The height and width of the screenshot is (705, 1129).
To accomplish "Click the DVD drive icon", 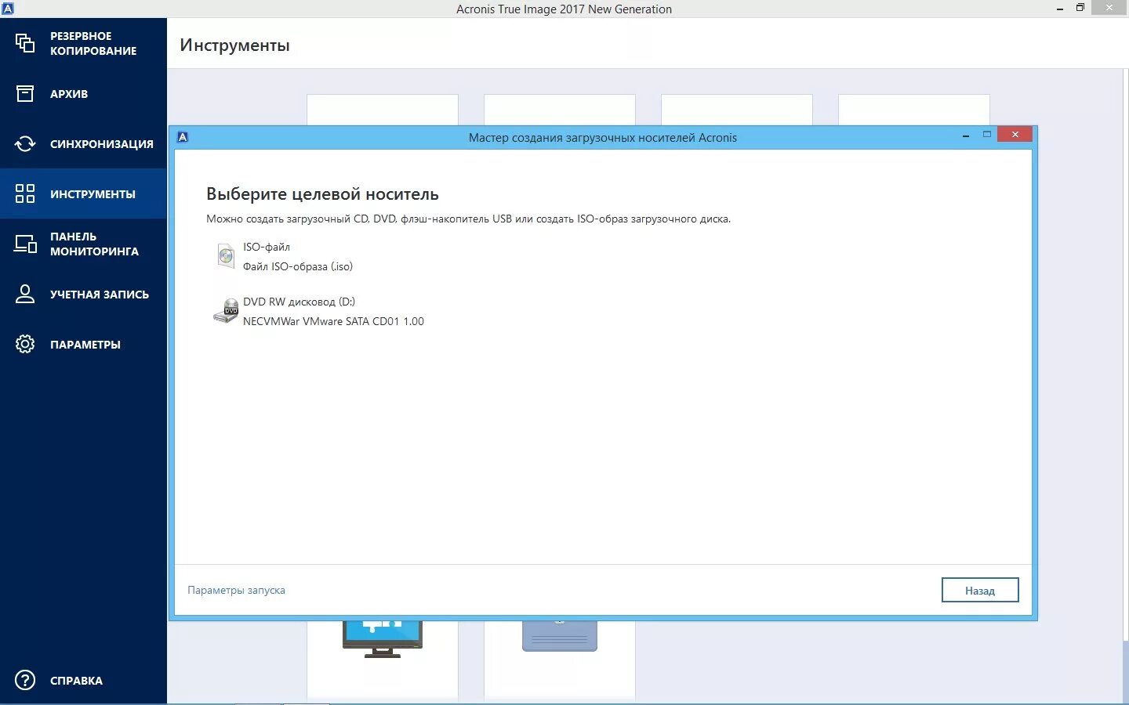I will (x=226, y=311).
